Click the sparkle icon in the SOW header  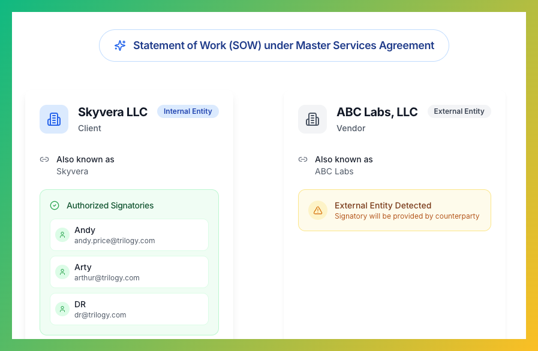tap(120, 46)
